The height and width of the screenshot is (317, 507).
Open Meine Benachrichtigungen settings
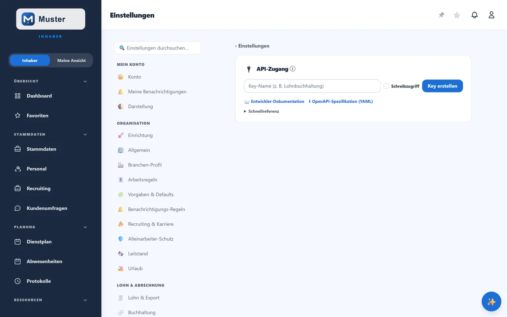tap(158, 92)
